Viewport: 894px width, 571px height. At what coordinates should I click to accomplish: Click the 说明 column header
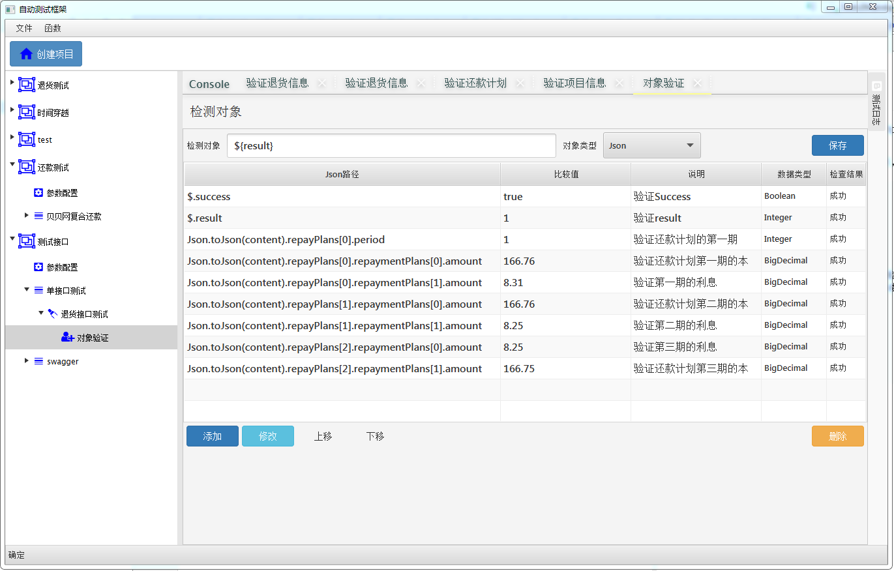(696, 174)
